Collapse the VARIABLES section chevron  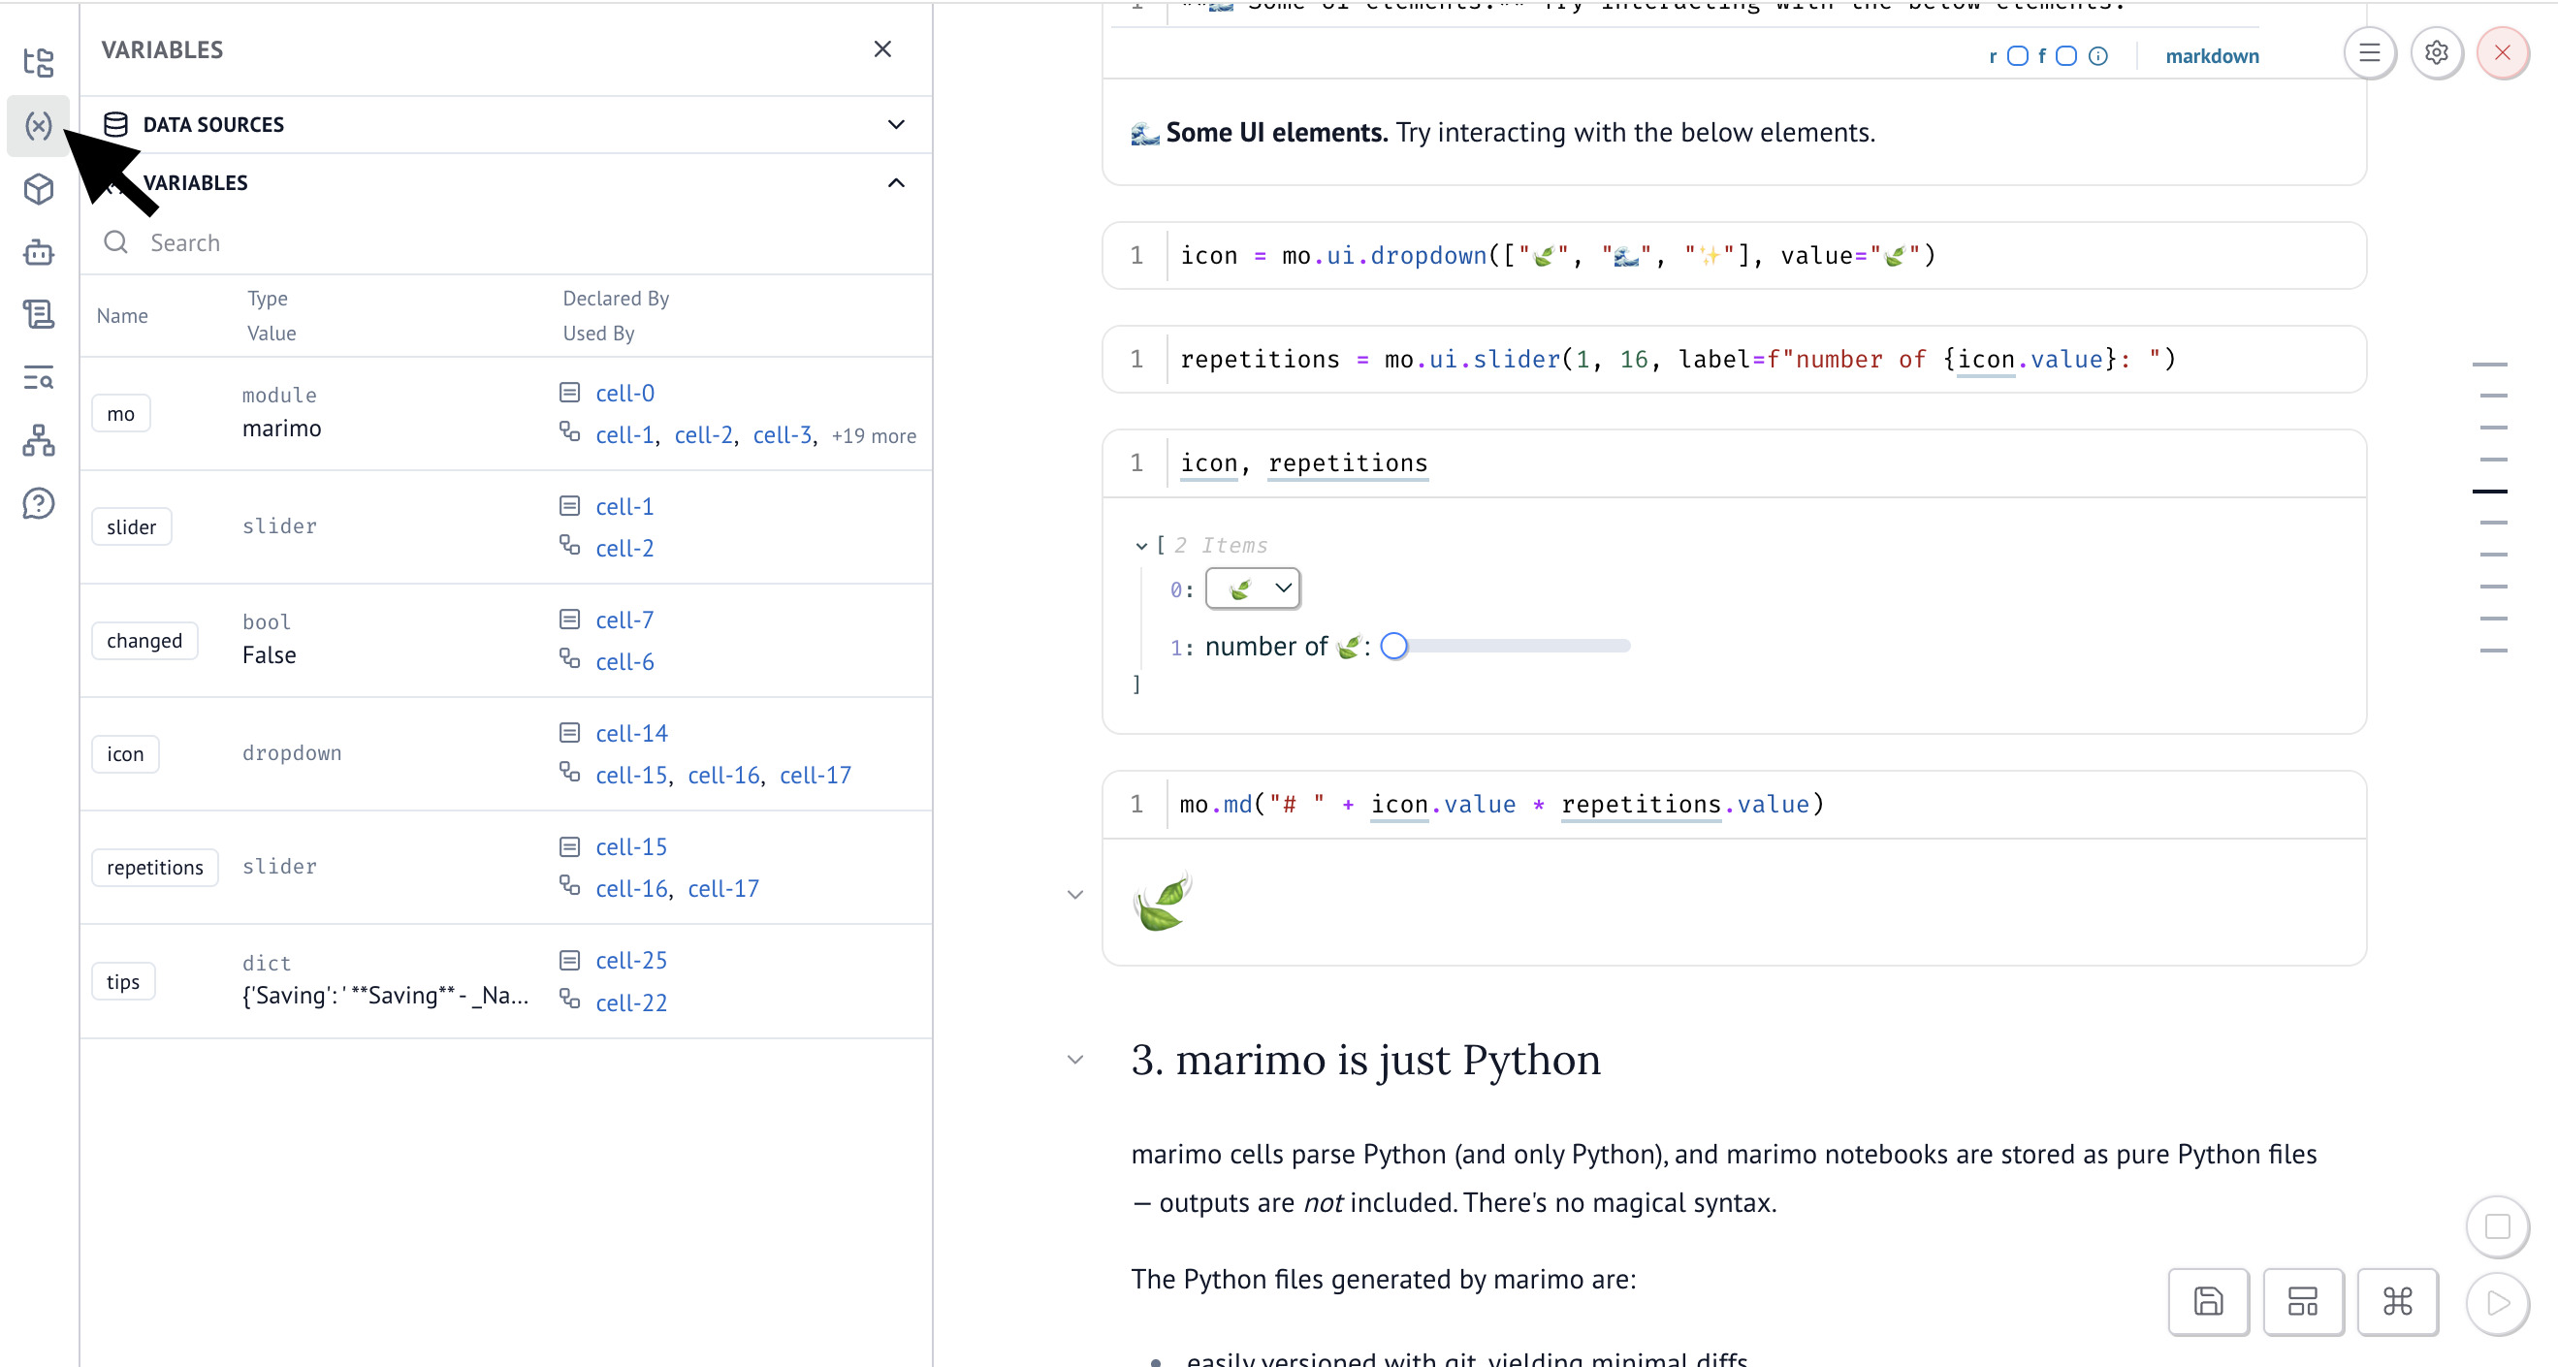895,181
